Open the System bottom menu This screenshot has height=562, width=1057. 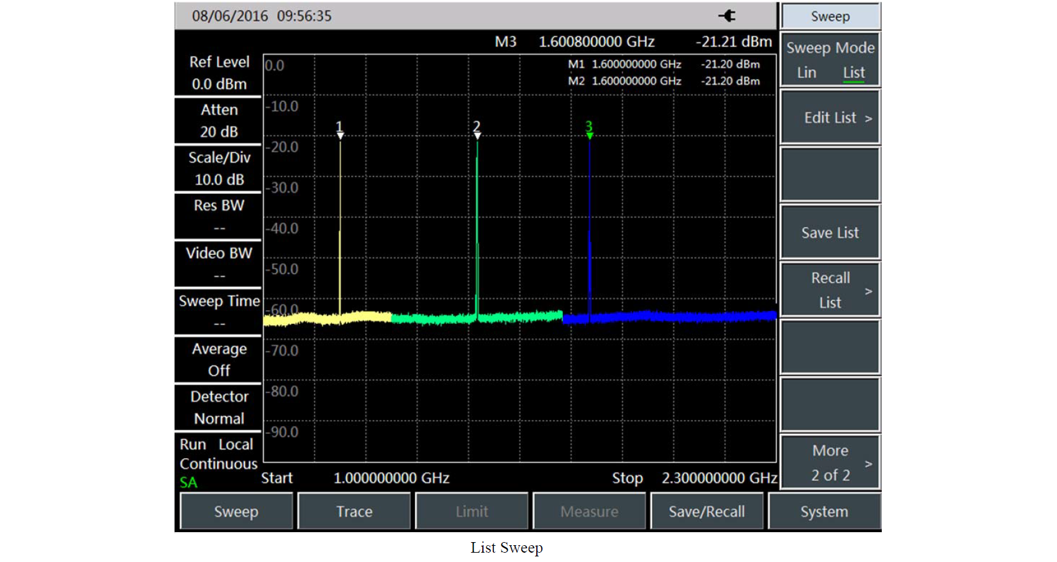point(824,512)
